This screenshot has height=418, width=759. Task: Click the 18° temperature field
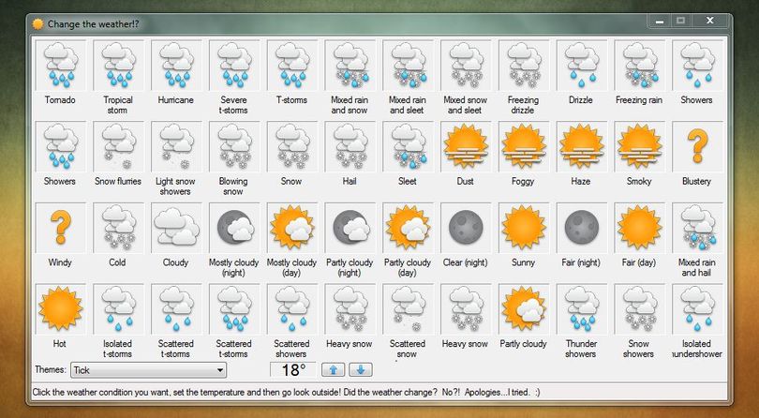(x=293, y=370)
